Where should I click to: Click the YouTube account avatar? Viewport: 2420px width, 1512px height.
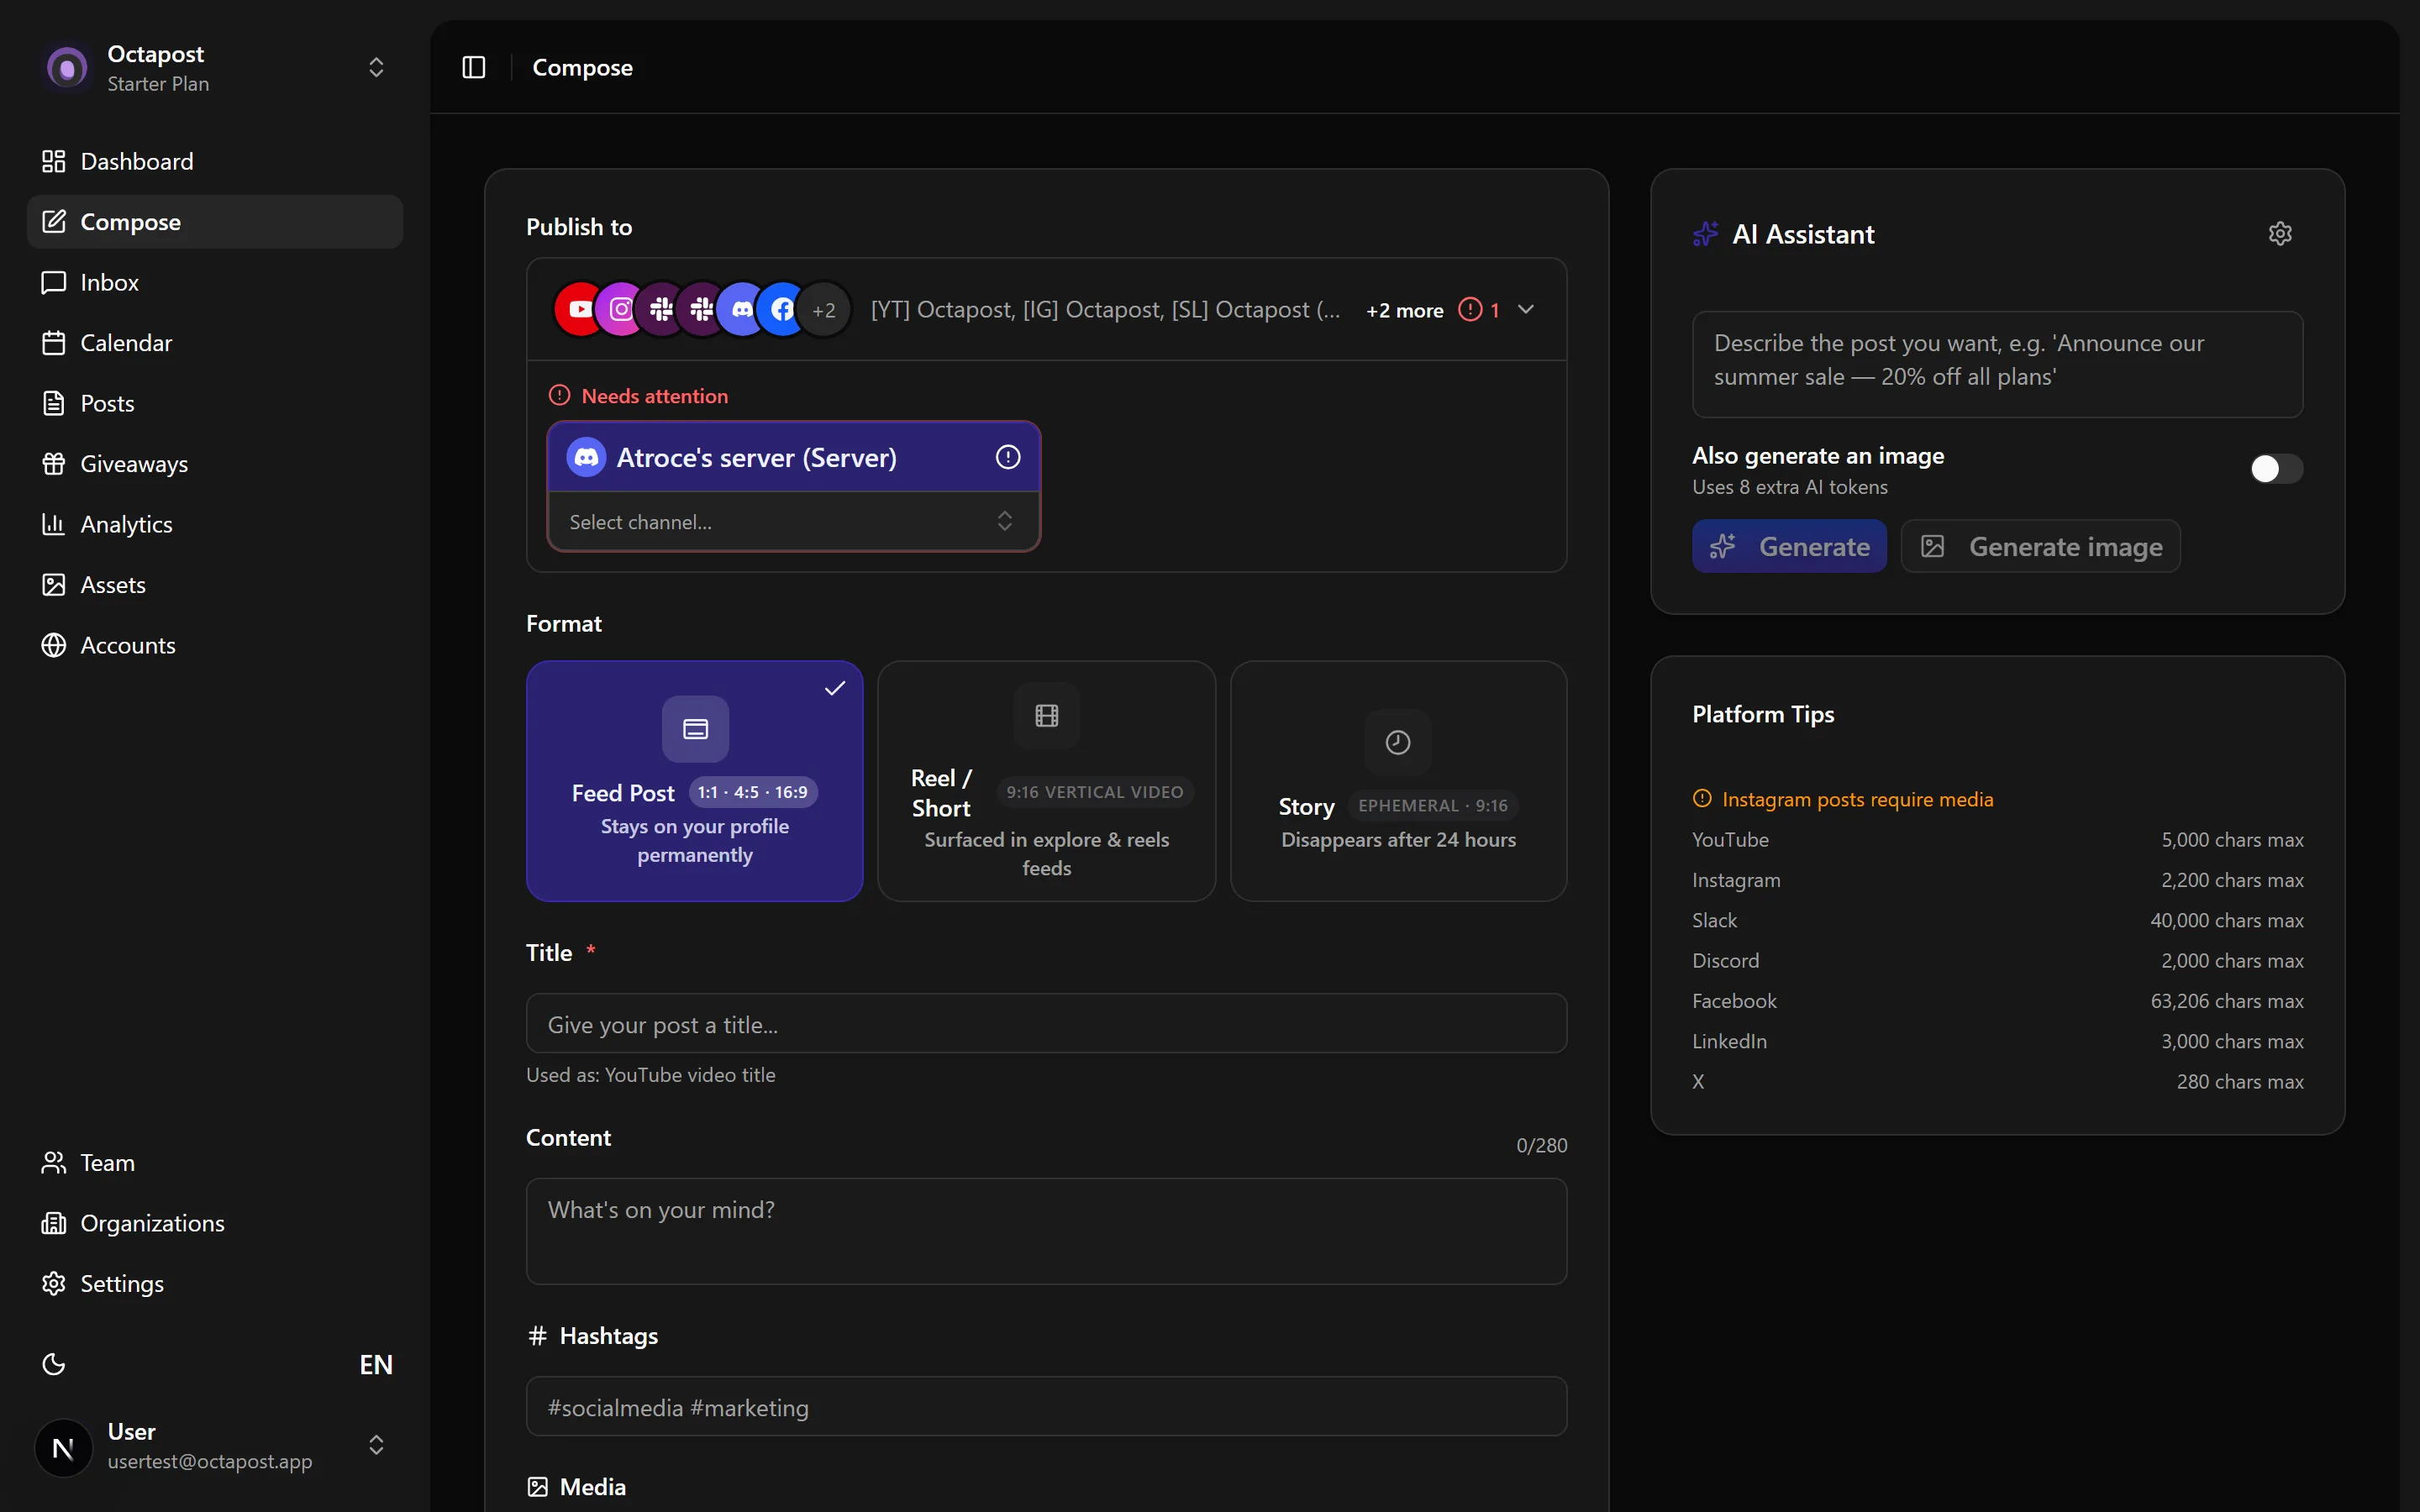tap(578, 310)
